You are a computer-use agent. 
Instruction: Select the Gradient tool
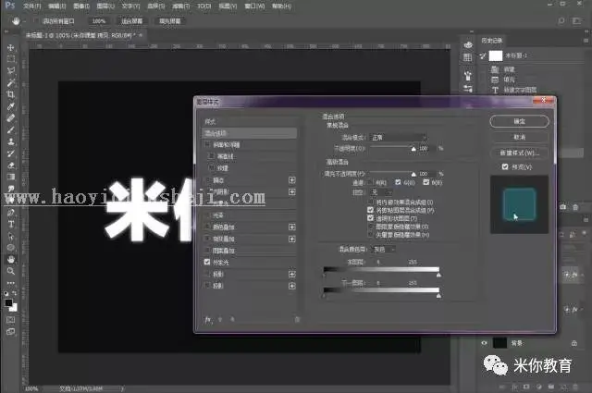point(10,177)
